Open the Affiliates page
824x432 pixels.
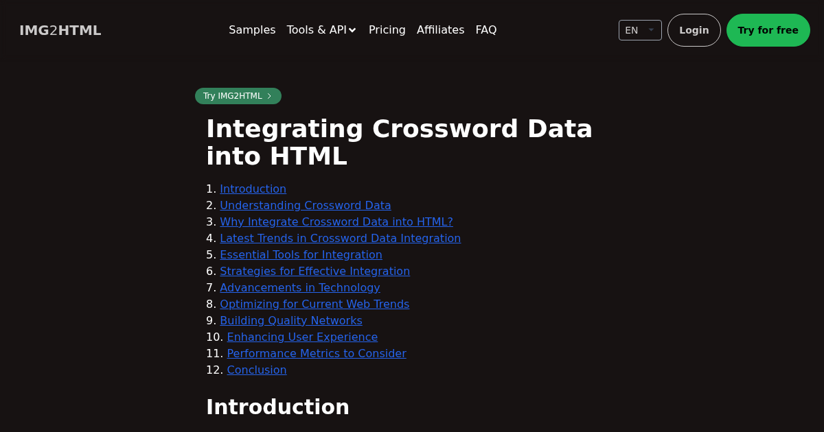440,30
